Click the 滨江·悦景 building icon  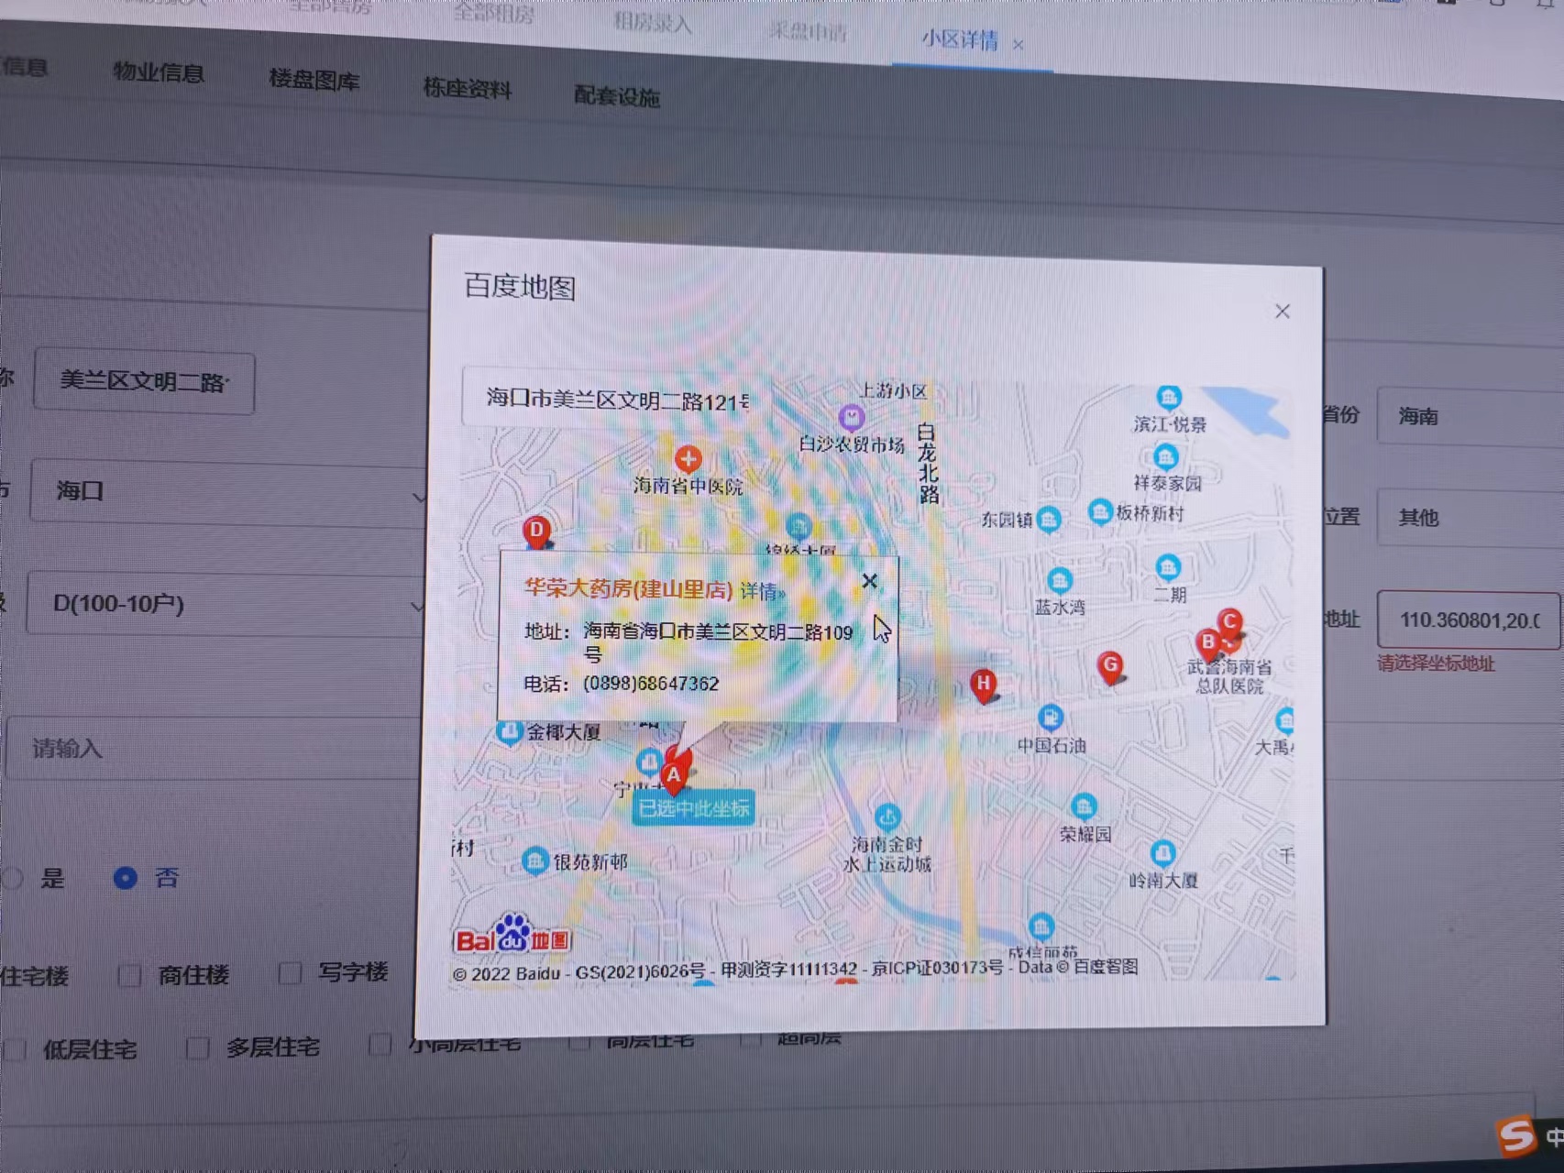coord(1168,398)
